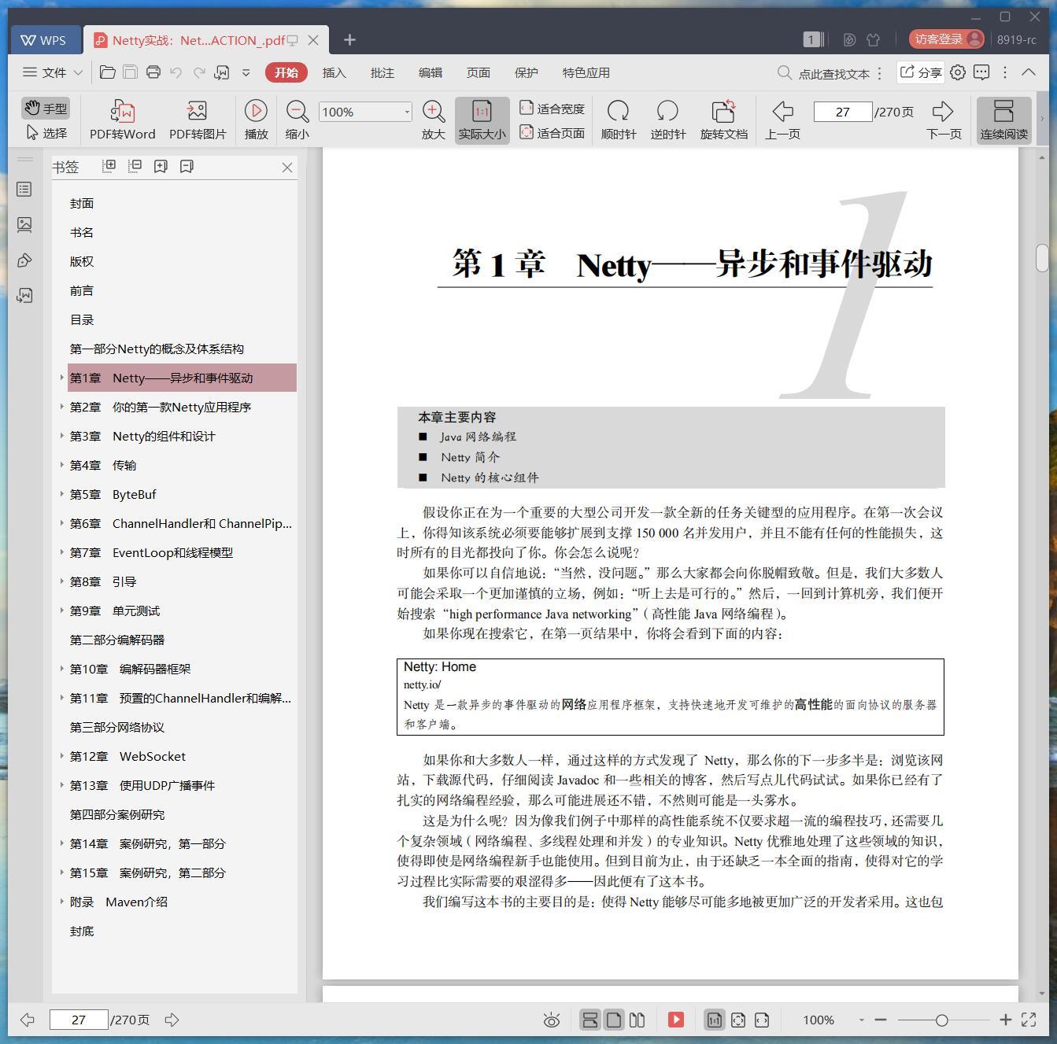This screenshot has height=1044, width=1057.
Task: Open the 插入 ribbon tab
Action: (x=334, y=72)
